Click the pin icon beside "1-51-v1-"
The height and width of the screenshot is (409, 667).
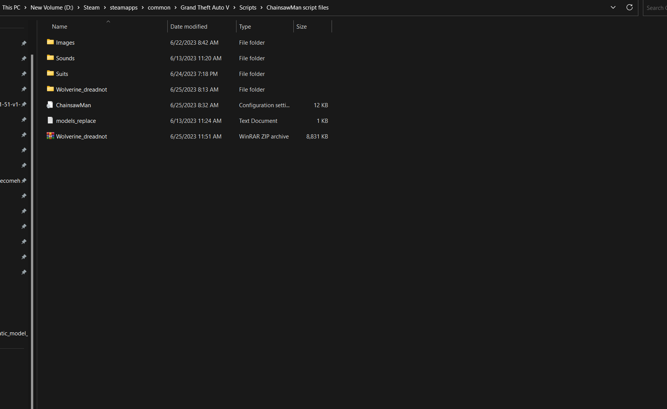(x=24, y=104)
